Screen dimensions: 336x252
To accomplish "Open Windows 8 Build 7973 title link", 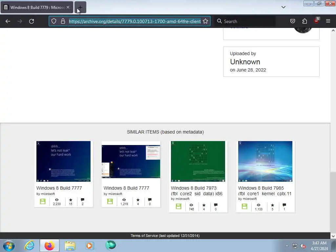I will point(197,191).
